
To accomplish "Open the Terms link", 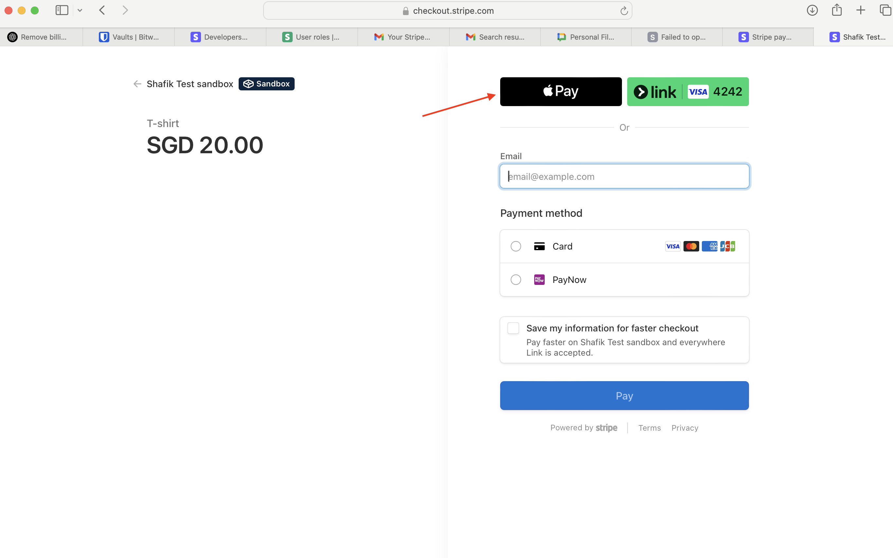I will [649, 428].
